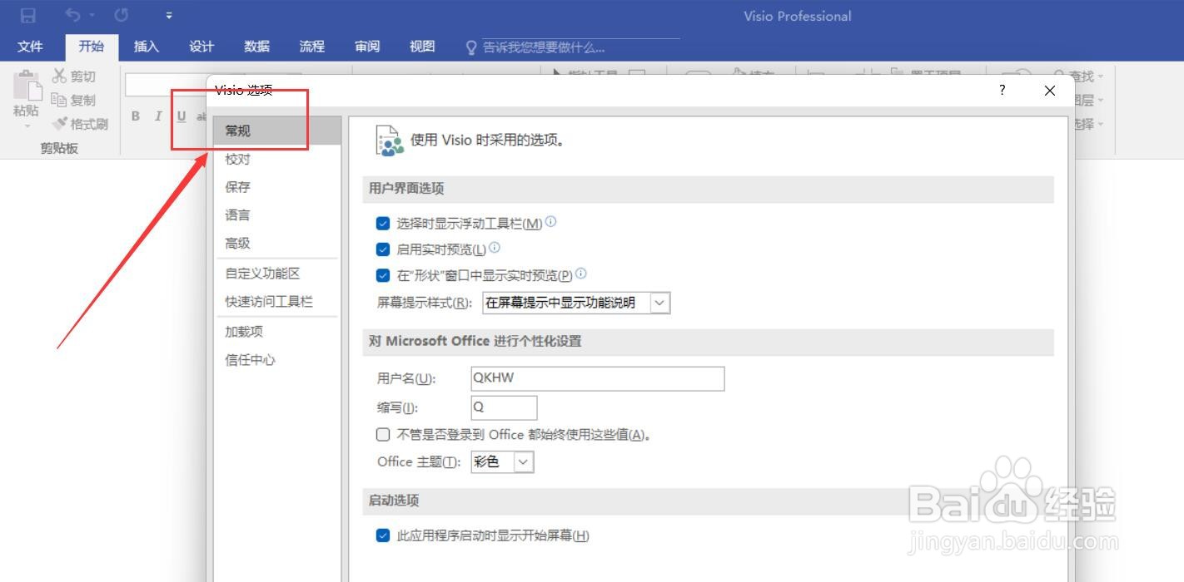Click the info icon beside 在"形状"窗口中显示实时预览

click(581, 274)
